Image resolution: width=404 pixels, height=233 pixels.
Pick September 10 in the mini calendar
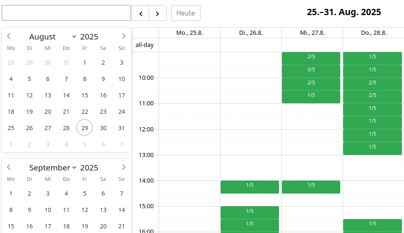pos(48,210)
